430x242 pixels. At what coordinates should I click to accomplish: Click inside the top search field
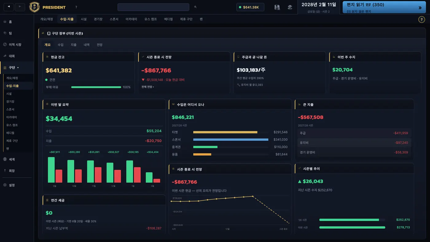point(153,7)
